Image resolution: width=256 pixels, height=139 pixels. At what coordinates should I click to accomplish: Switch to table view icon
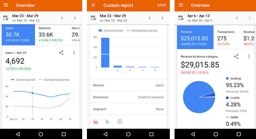point(120,121)
